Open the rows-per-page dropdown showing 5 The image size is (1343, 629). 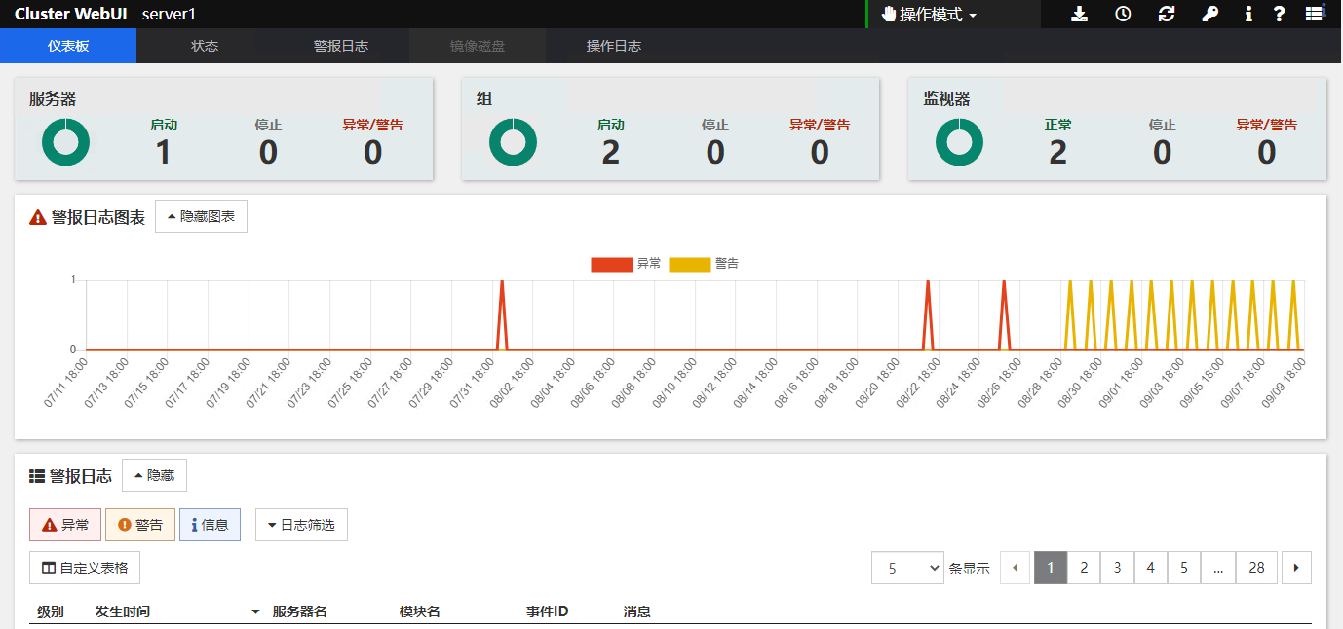click(907, 568)
